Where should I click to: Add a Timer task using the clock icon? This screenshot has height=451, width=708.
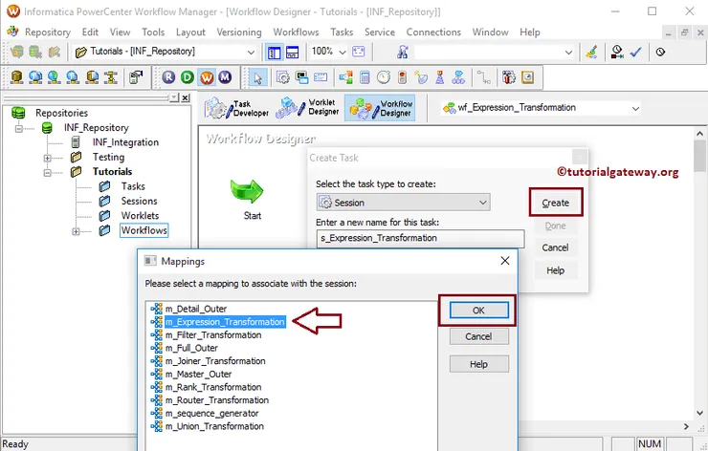(384, 77)
